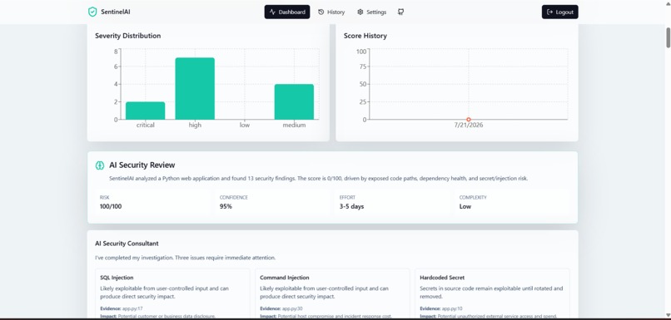Select the medium severity bar
671x320 pixels.
point(294,101)
